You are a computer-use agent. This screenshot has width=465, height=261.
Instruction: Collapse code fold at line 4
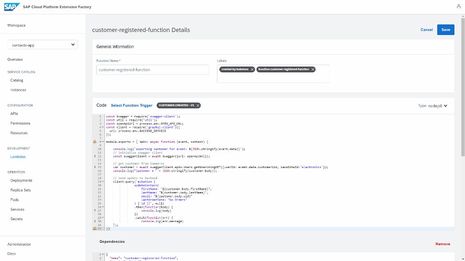[103, 127]
